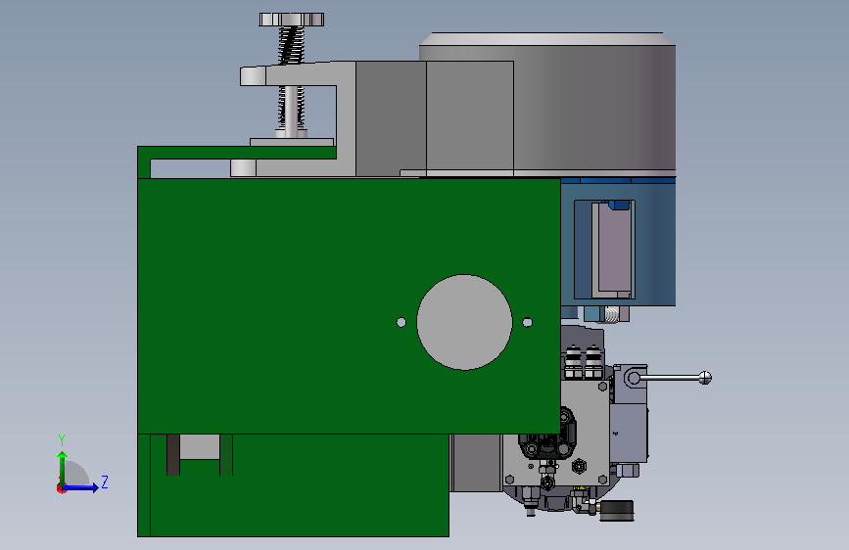849x550 pixels.
Task: Click the small gray cylinder under the green bracket
Action: [243, 167]
